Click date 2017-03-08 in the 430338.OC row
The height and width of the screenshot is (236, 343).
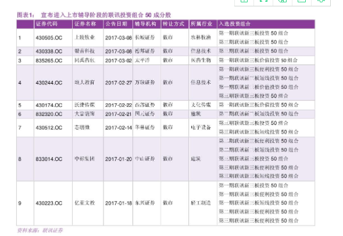(119, 51)
